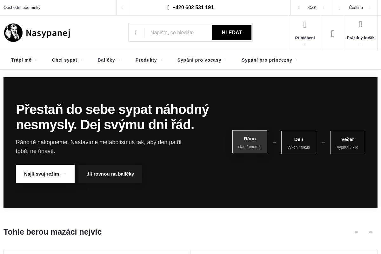Click the flag icon next to Čeština
This screenshot has height=254, width=381.
click(339, 7)
